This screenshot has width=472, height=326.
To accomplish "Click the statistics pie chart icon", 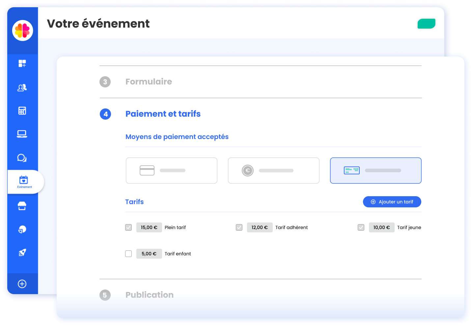I will click(x=22, y=229).
